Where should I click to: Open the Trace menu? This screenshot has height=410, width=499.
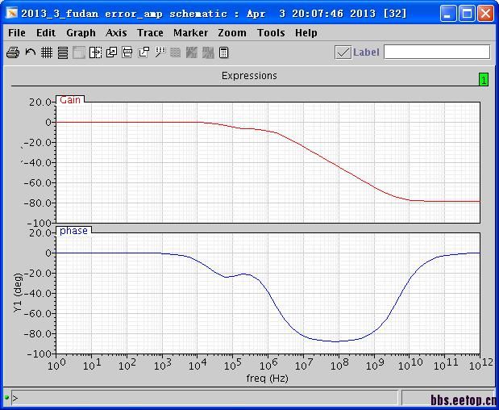point(150,33)
